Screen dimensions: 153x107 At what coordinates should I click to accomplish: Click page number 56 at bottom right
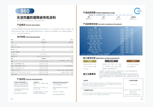pyautogui.click(x=142, y=99)
